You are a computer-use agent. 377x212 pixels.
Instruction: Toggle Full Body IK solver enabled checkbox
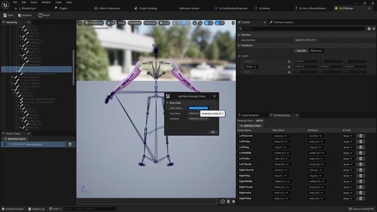5,144
